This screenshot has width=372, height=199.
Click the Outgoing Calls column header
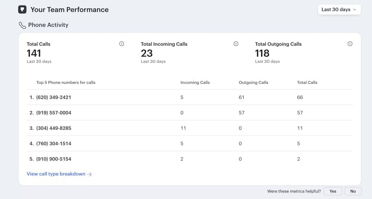(x=253, y=83)
